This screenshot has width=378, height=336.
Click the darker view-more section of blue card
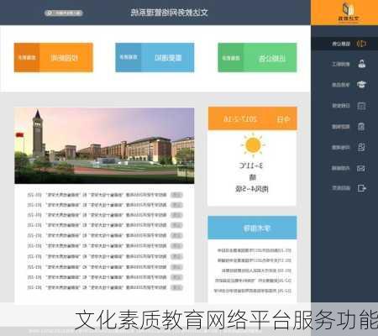[x=129, y=57]
